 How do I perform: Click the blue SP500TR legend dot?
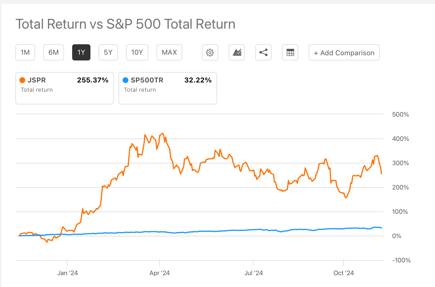(125, 80)
